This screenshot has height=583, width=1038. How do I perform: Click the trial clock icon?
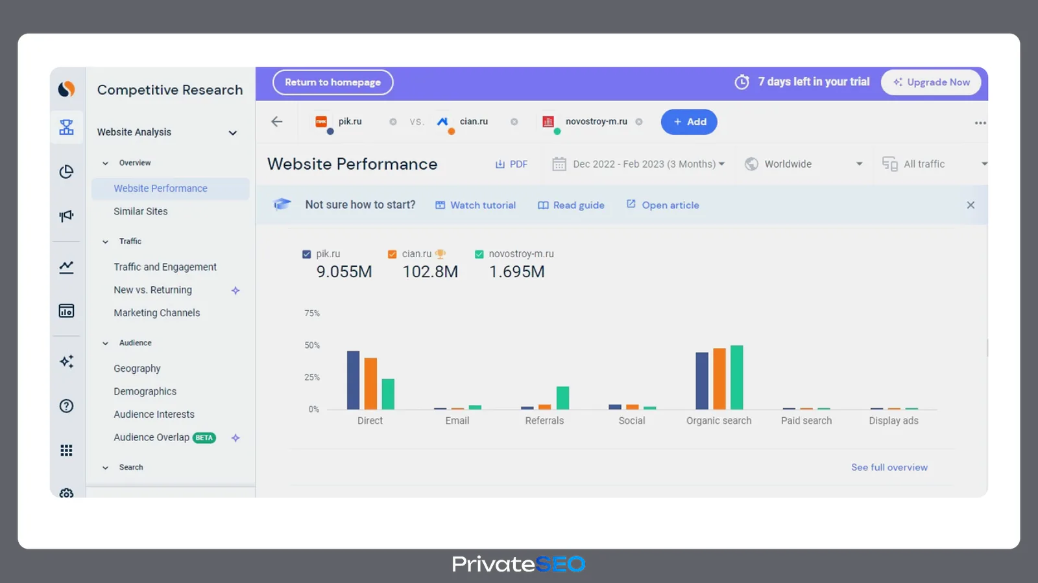(742, 82)
